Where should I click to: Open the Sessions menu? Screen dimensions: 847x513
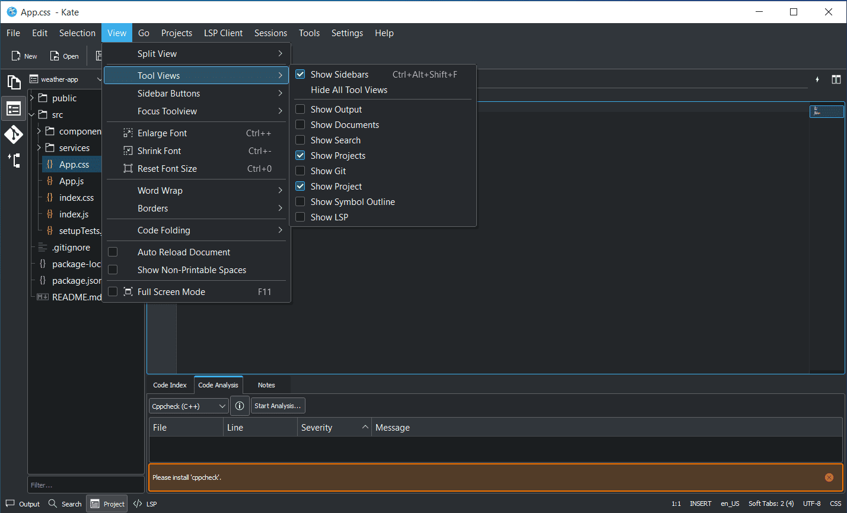tap(270, 33)
